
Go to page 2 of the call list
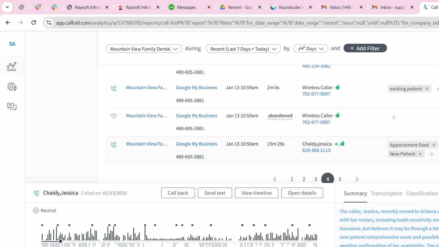[304, 179]
